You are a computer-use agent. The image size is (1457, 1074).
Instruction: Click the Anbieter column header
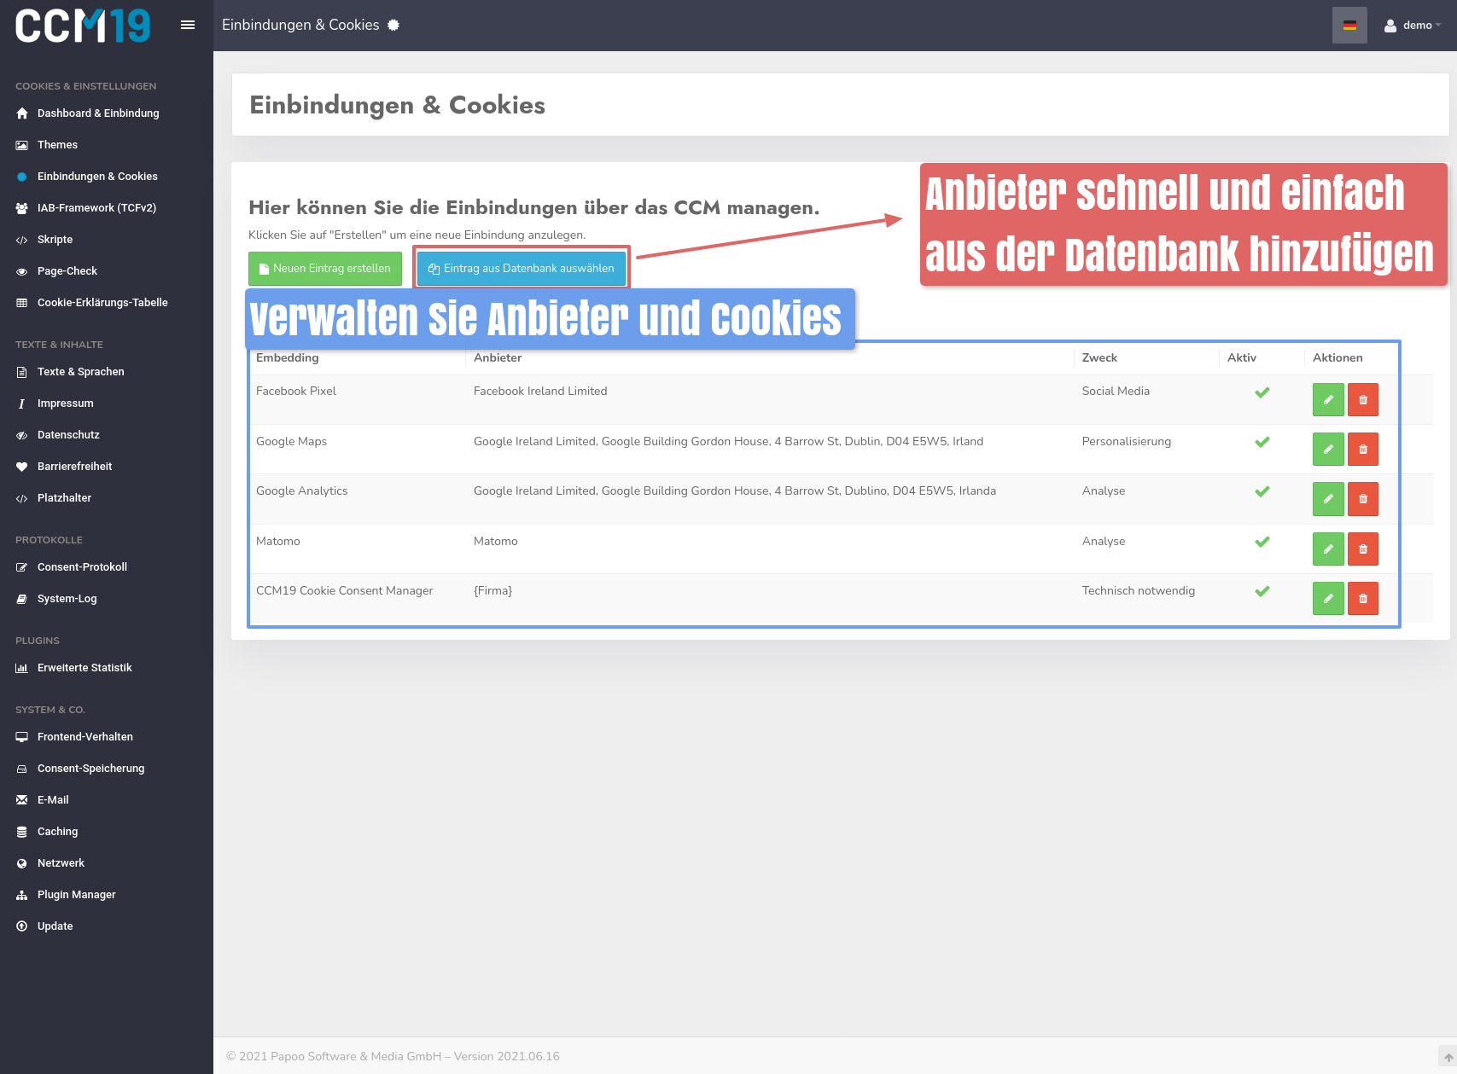(498, 358)
